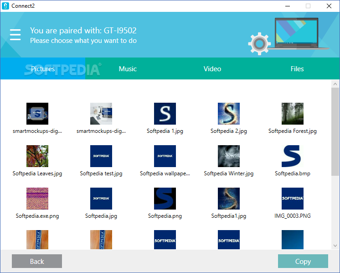The height and width of the screenshot is (273, 340).
Task: Click the IMG_0003.PNG file name
Action: click(293, 215)
